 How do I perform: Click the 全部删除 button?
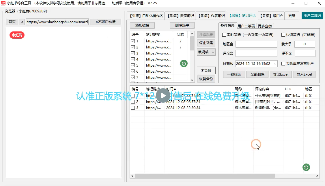coord(257,74)
